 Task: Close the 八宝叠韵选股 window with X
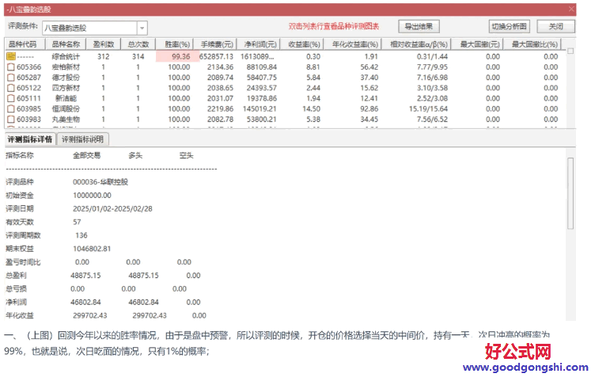571,10
